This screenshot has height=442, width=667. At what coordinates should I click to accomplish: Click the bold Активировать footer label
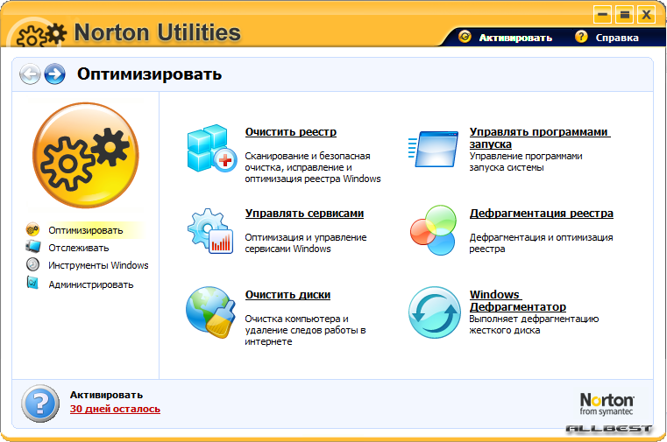[x=106, y=395]
